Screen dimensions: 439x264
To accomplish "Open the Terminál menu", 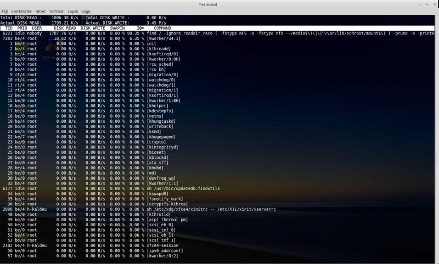I will pos(57,11).
